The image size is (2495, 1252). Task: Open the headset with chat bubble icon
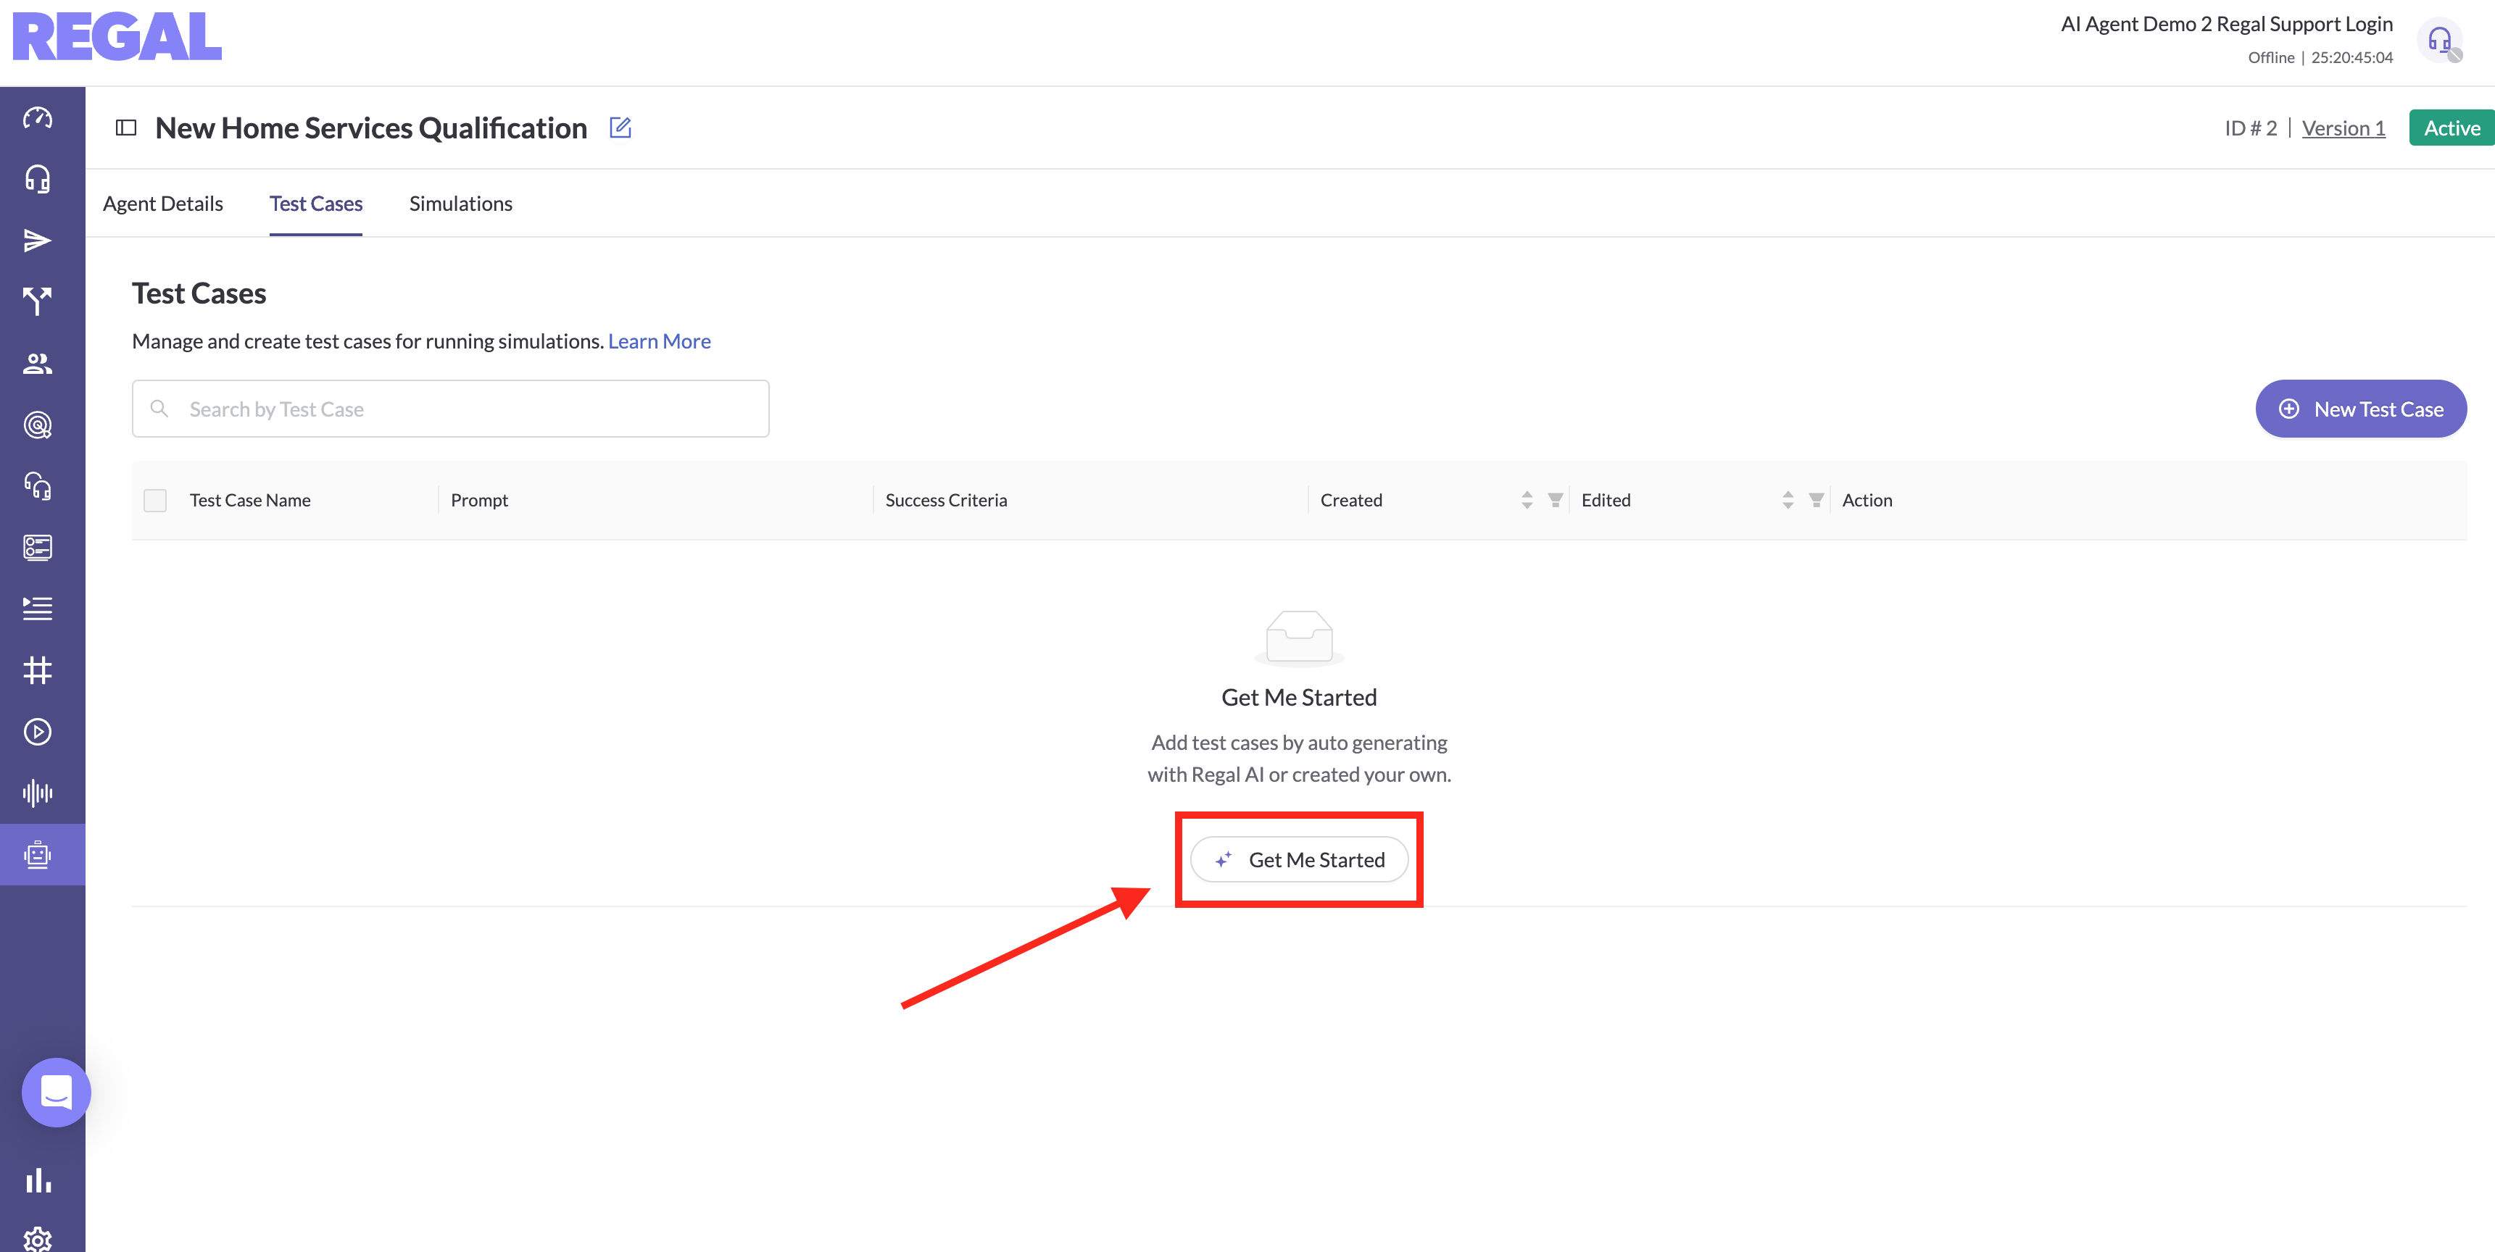click(38, 486)
